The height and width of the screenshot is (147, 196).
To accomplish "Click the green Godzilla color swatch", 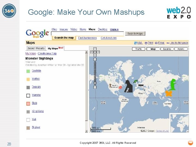I will tap(28, 71).
